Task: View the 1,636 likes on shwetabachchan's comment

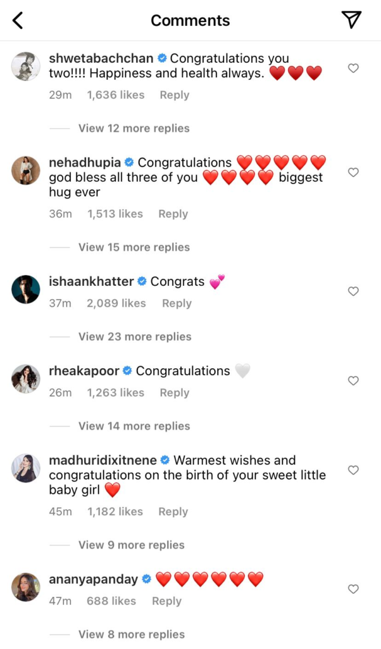Action: point(115,95)
